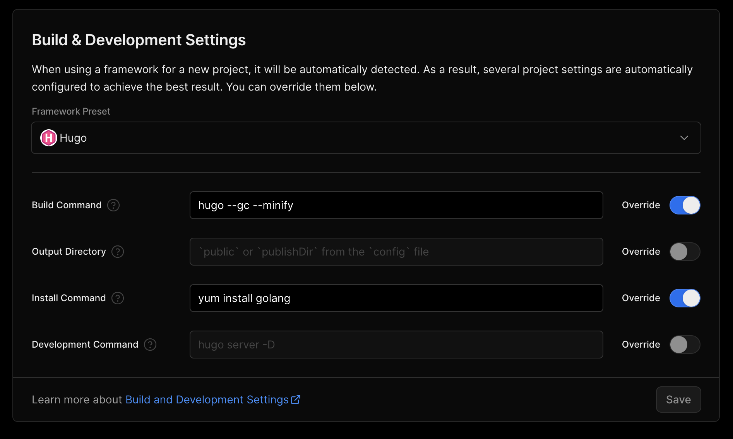
Task: Click the Development Command input field
Action: click(x=396, y=345)
